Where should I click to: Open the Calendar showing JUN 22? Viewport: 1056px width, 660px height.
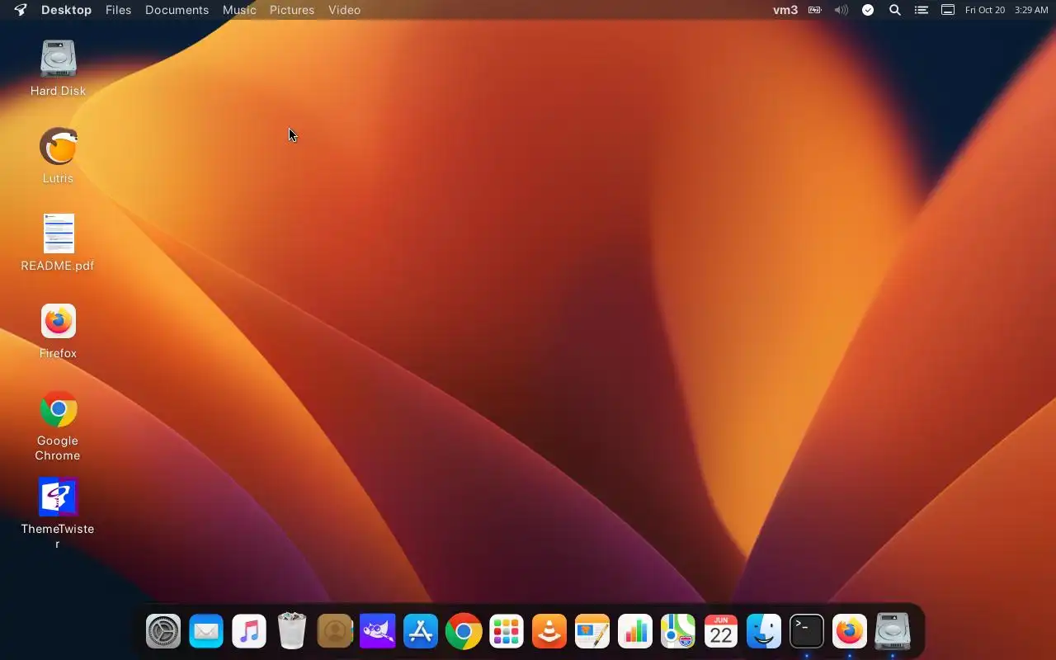click(721, 632)
